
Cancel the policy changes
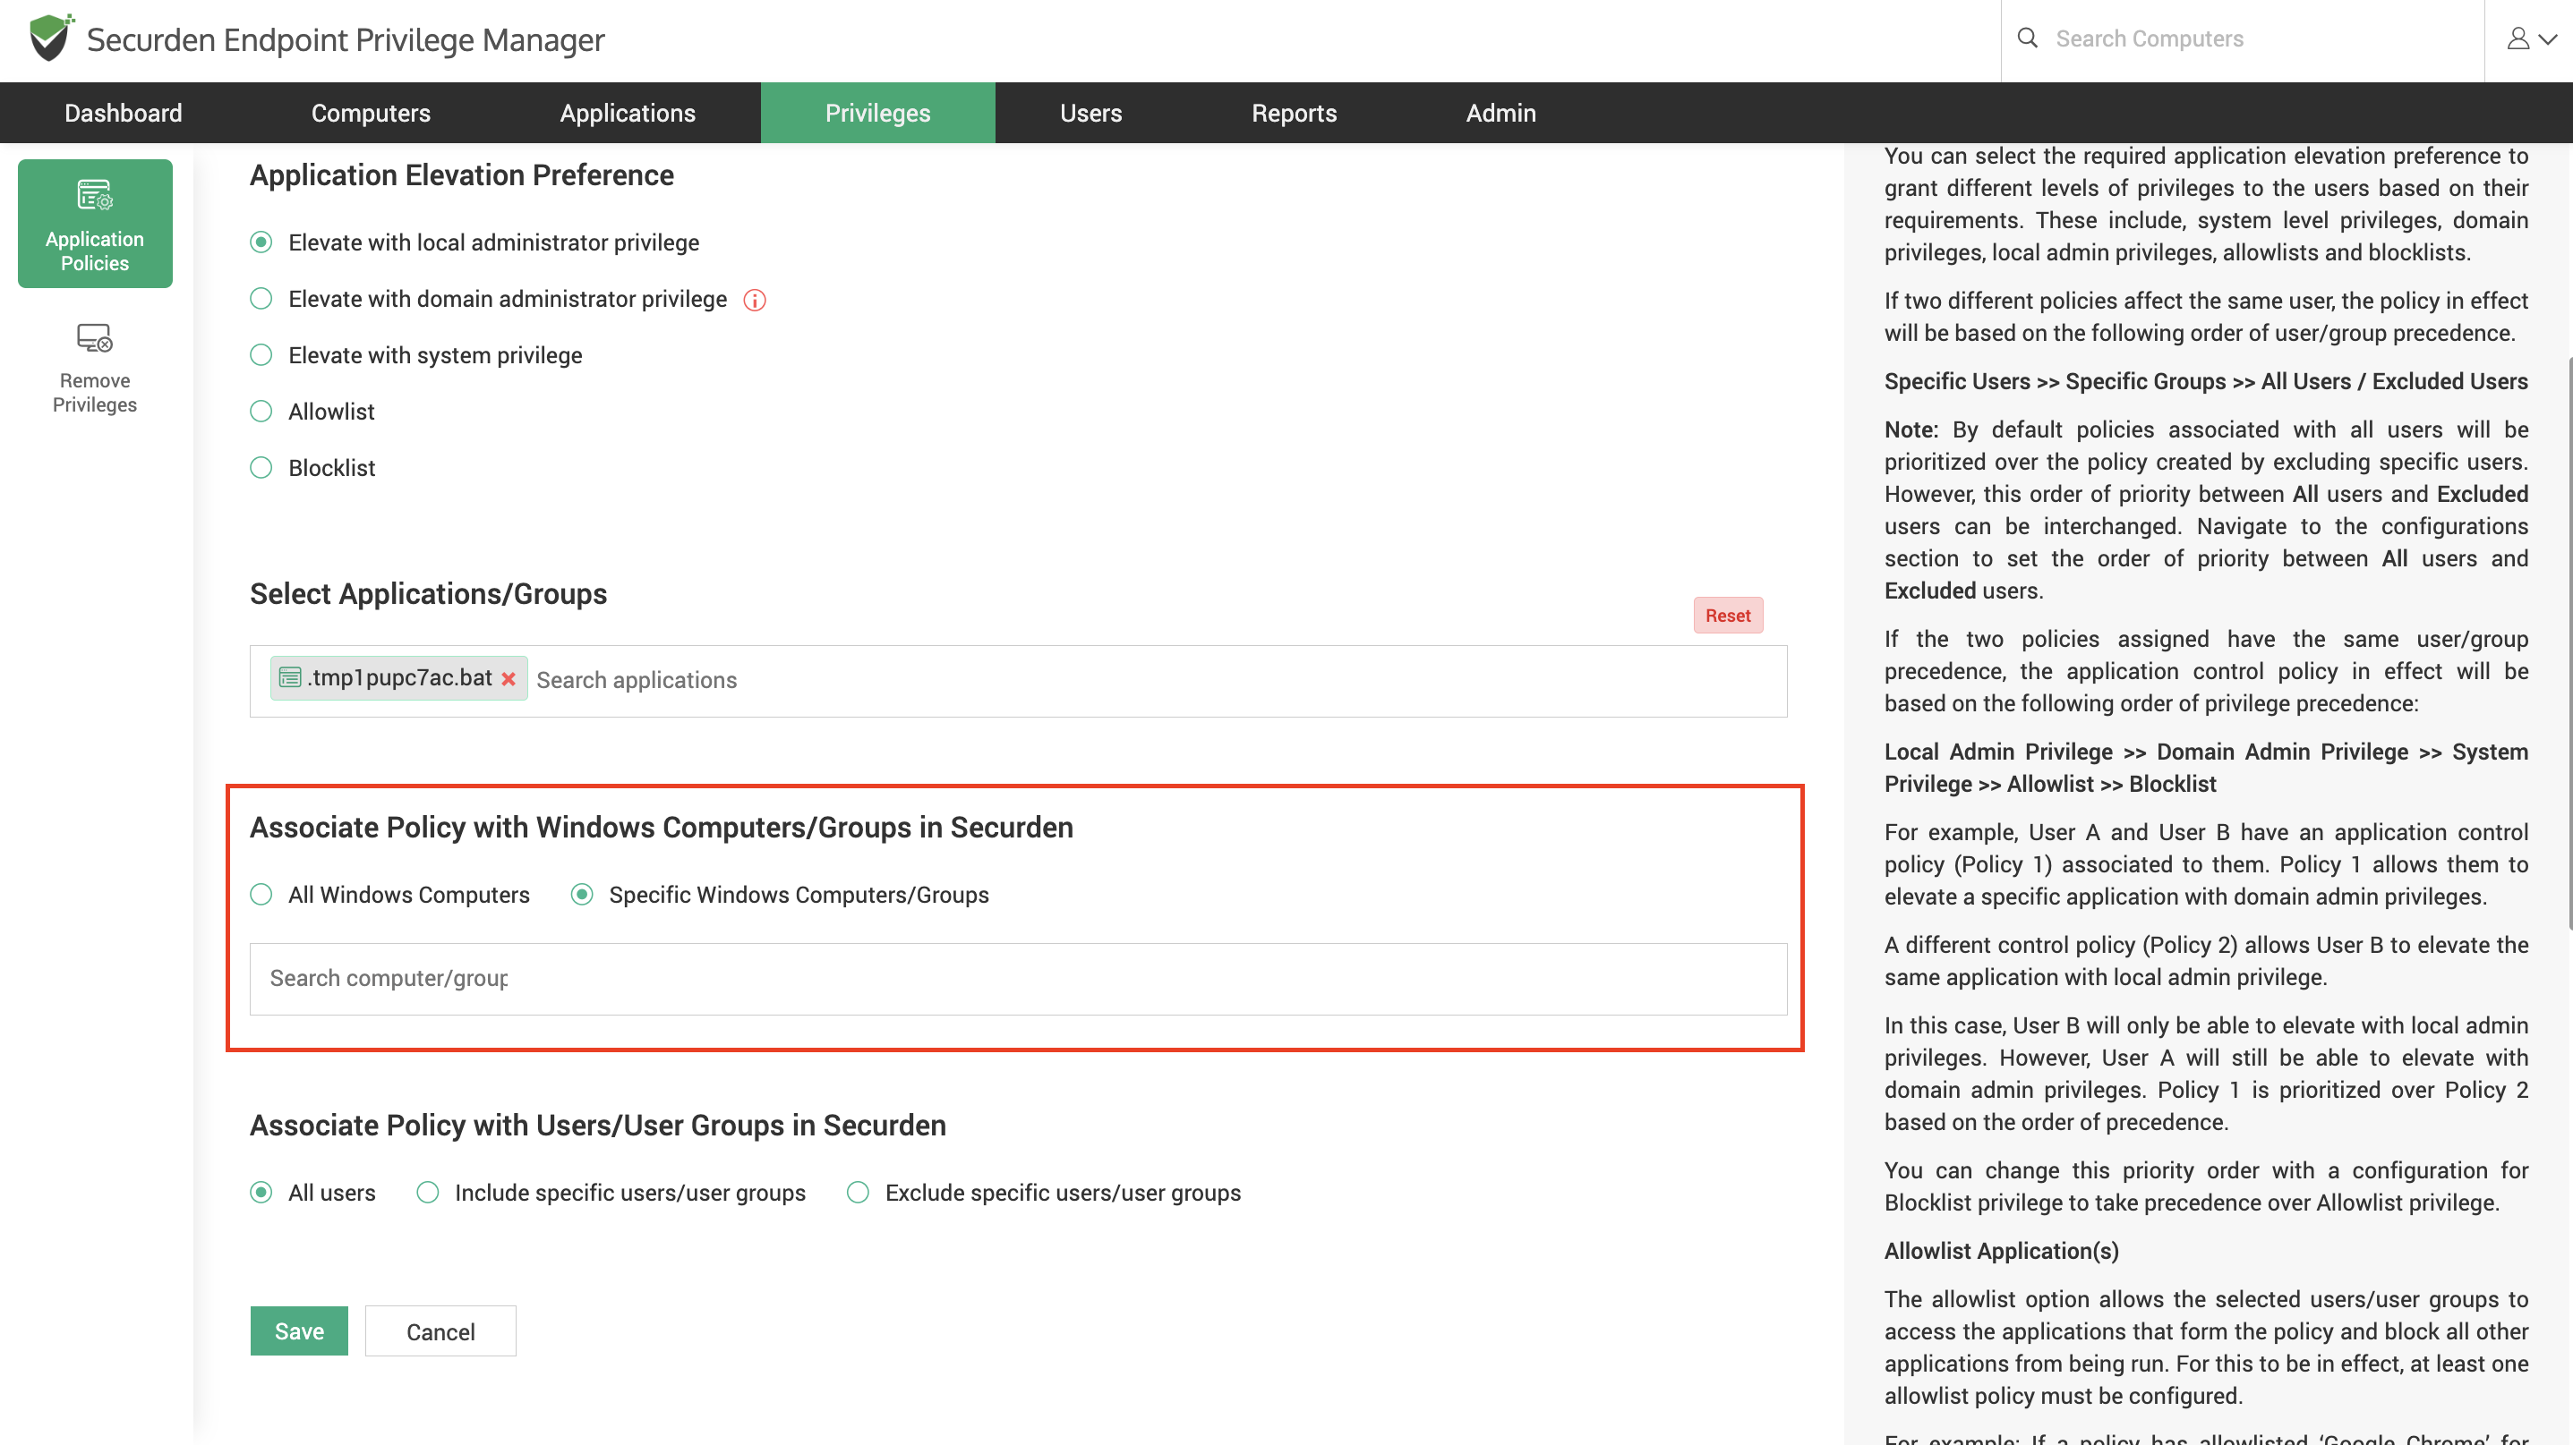click(440, 1330)
